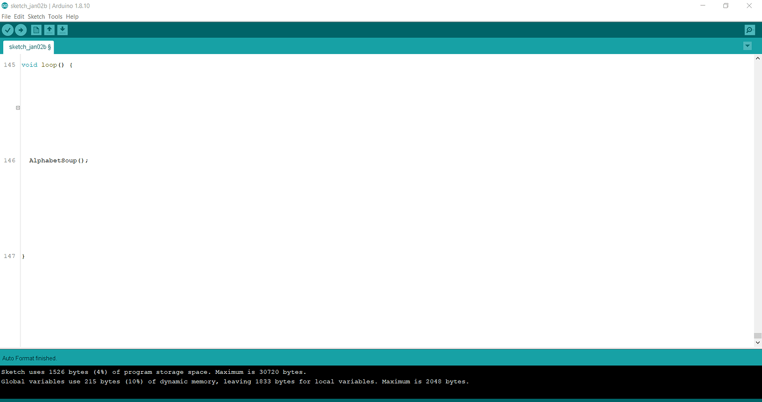Viewport: 762px width, 402px height.
Task: Collapse the loop function code fold marker
Action: coord(17,107)
